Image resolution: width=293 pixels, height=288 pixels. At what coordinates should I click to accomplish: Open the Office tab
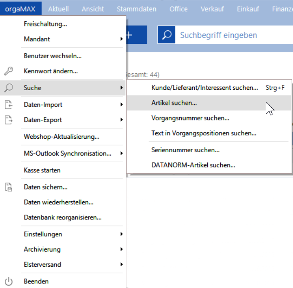point(178,9)
